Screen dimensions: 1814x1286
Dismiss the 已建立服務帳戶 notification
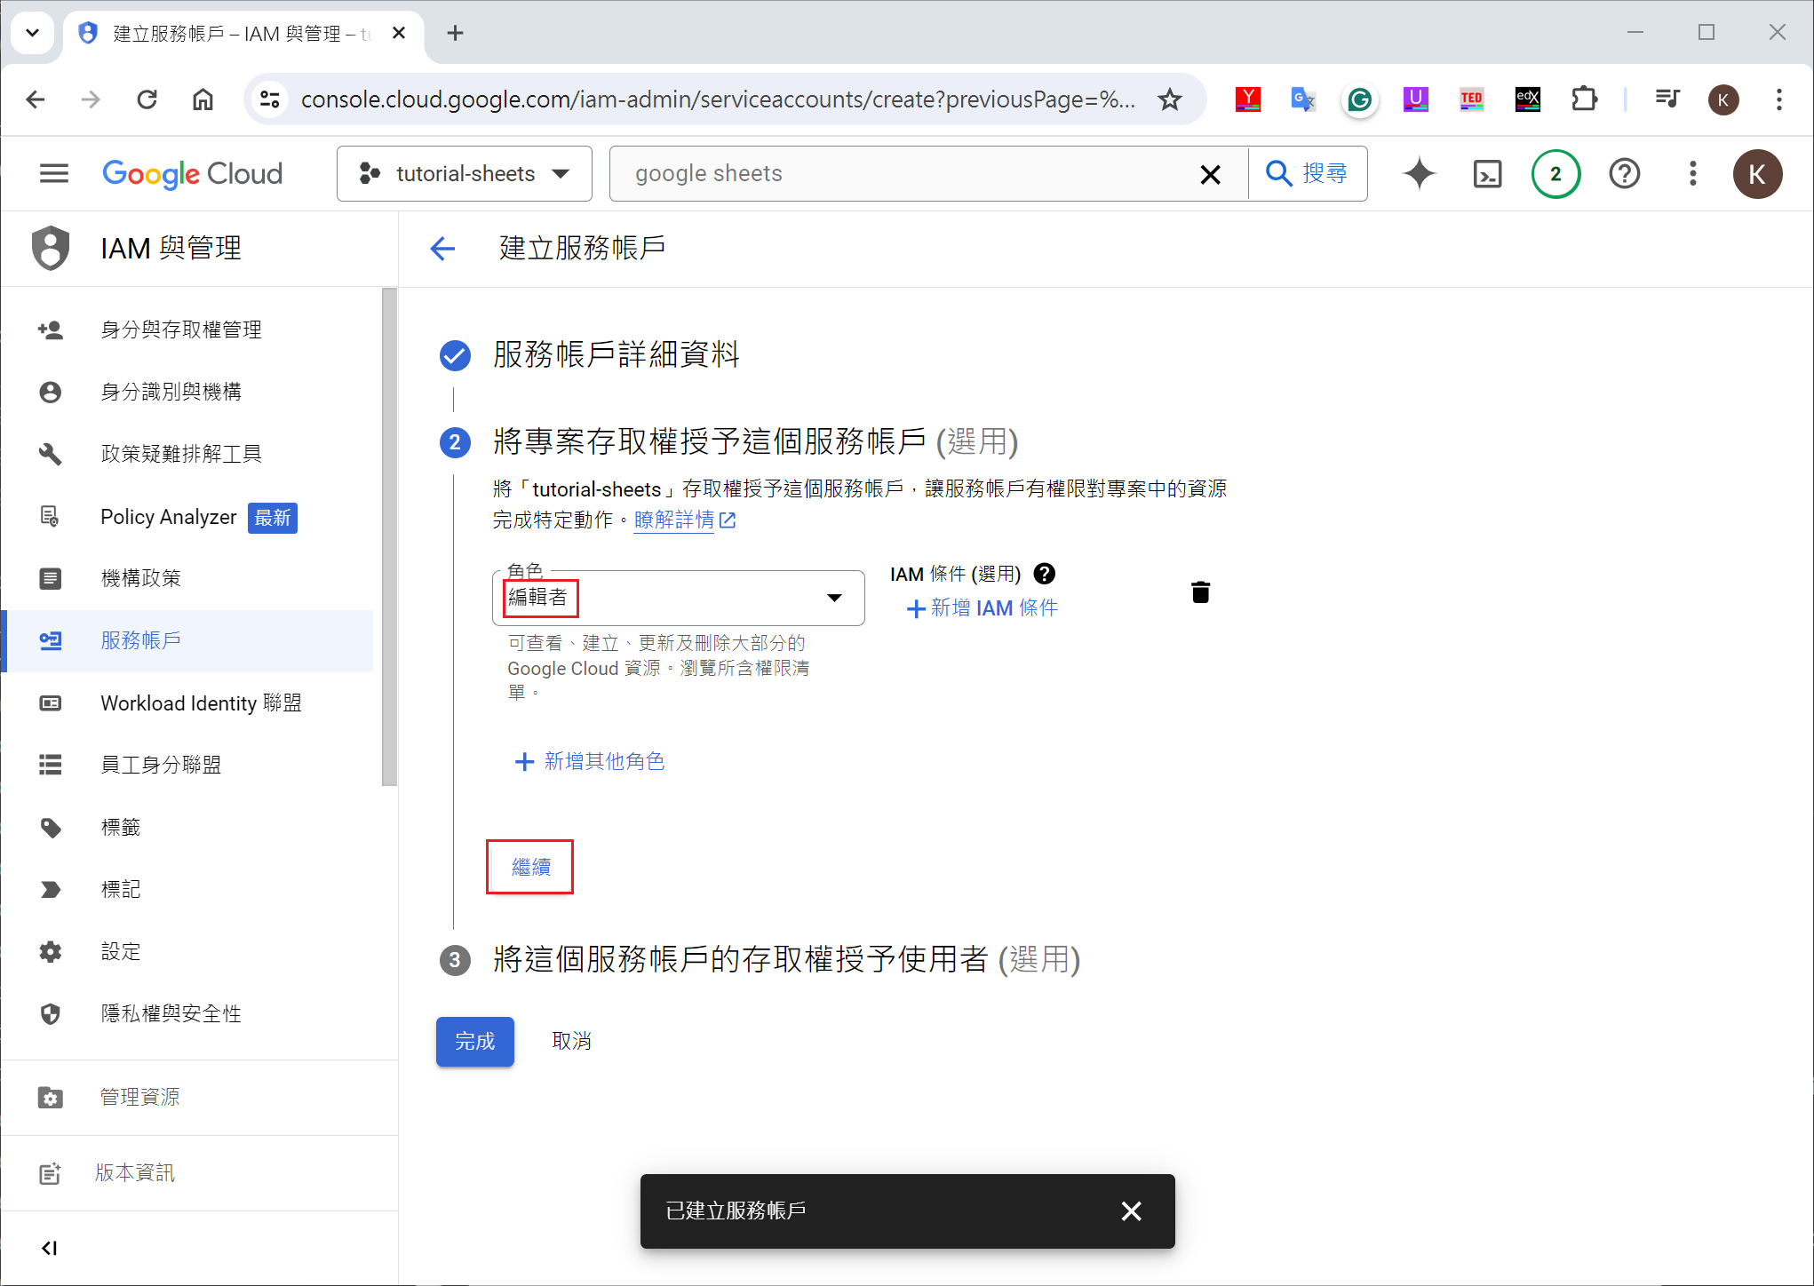click(x=1131, y=1211)
